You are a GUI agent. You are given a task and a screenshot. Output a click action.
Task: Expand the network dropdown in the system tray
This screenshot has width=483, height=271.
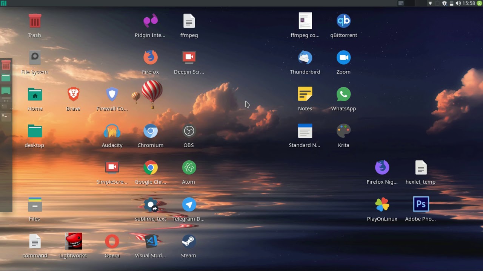click(x=430, y=3)
